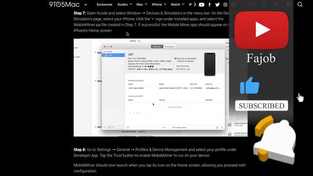Expand the dropdown chevron beside the 9to5Mac logo
The height and width of the screenshot is (176, 313).
86,4
